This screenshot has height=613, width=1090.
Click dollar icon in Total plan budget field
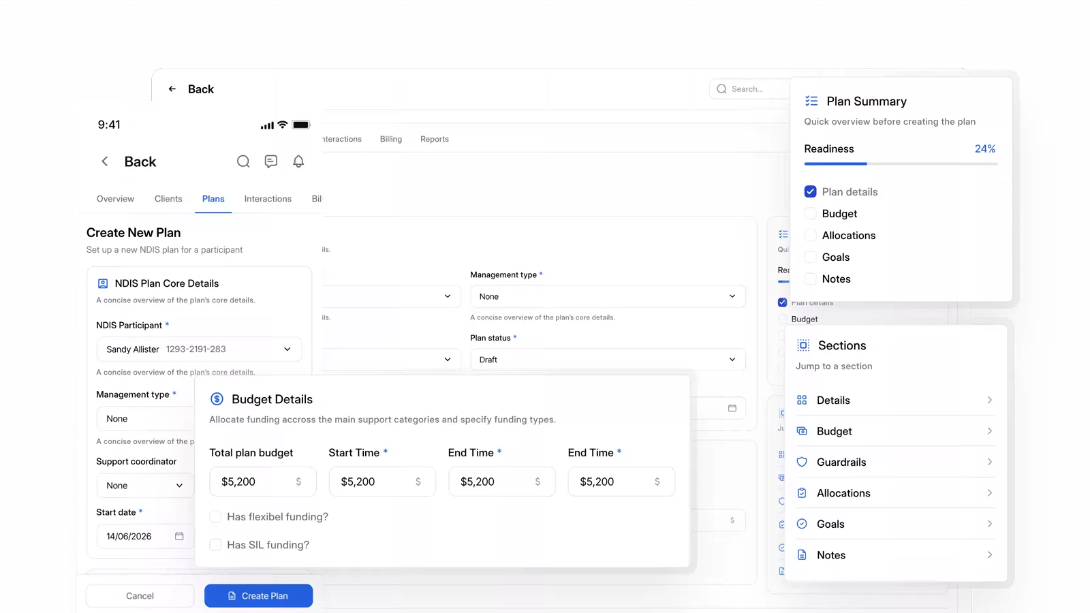click(x=298, y=482)
